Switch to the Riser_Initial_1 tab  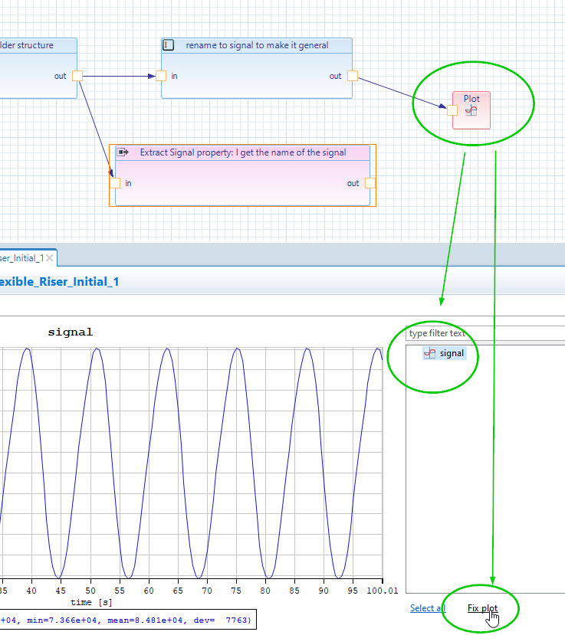21,258
